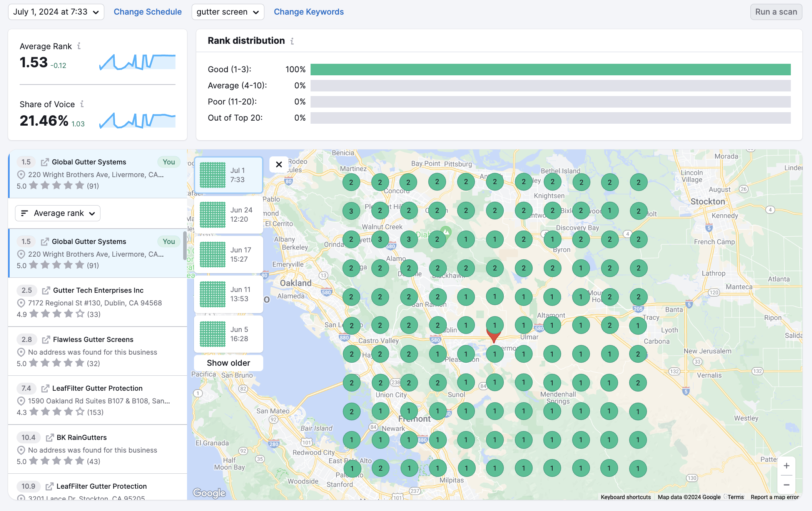Viewport: 812px width, 511px height.
Task: Select the 1590 Oakland Rd Suites address text
Action: click(99, 401)
